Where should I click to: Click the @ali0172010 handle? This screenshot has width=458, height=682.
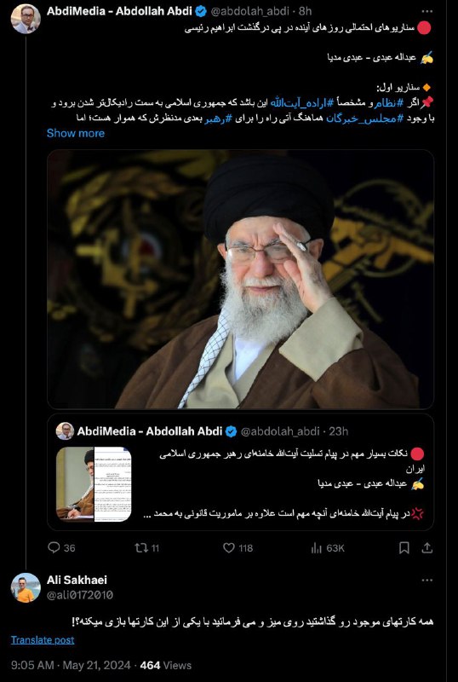(80, 594)
